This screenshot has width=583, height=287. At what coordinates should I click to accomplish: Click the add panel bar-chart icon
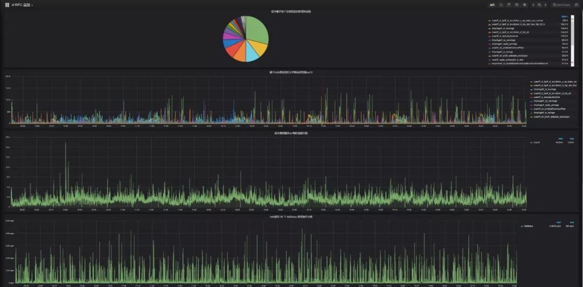coord(493,5)
